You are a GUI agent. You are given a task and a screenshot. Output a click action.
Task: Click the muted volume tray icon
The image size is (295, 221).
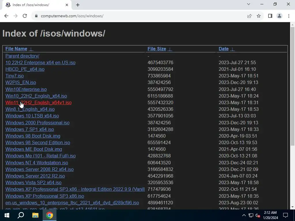pyautogui.click(x=258, y=215)
